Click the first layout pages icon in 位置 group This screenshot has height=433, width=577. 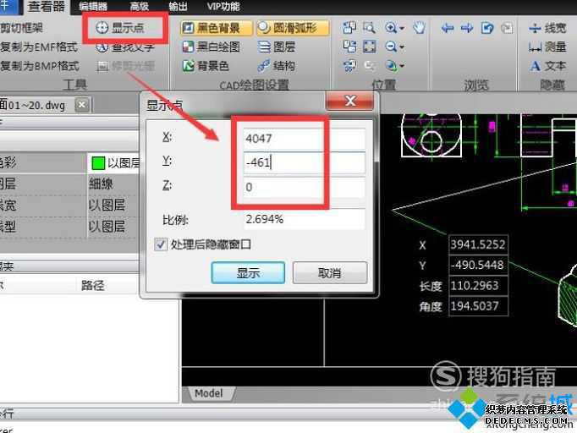(x=349, y=28)
